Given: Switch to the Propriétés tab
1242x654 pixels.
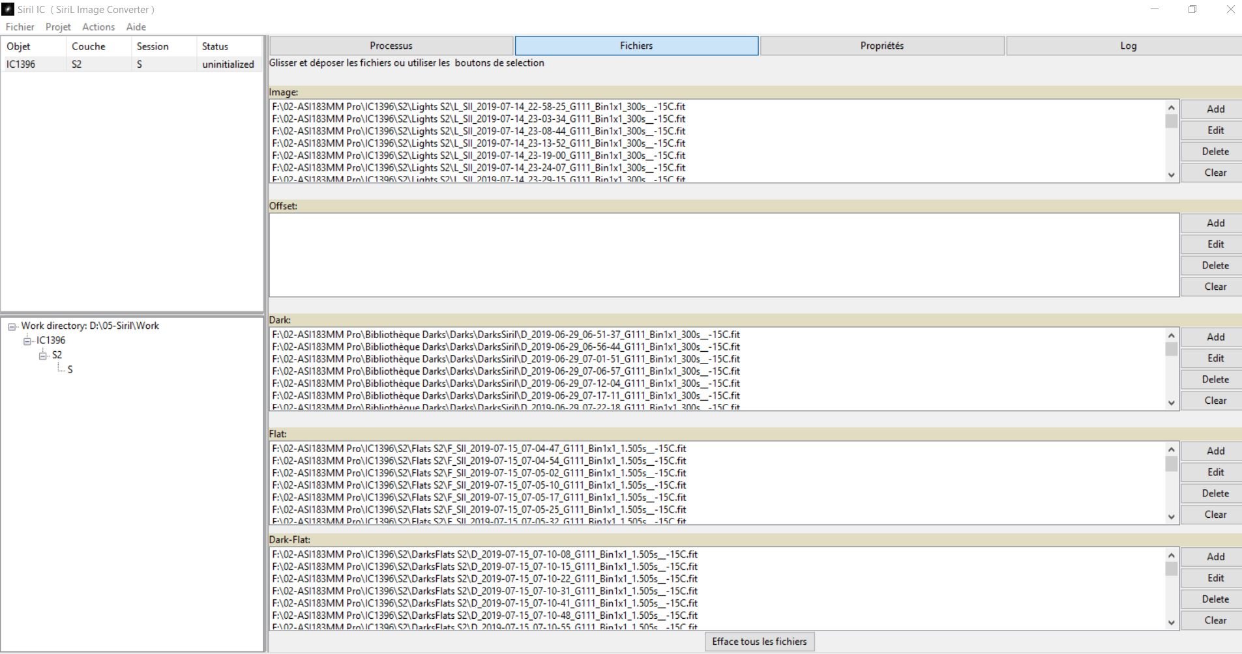Looking at the screenshot, I should (x=882, y=46).
